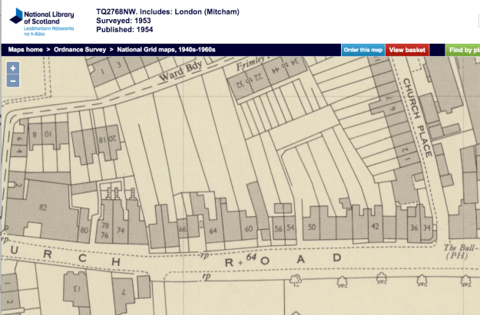Click the zoom in plus button
This screenshot has width=480, height=315.
click(x=12, y=68)
